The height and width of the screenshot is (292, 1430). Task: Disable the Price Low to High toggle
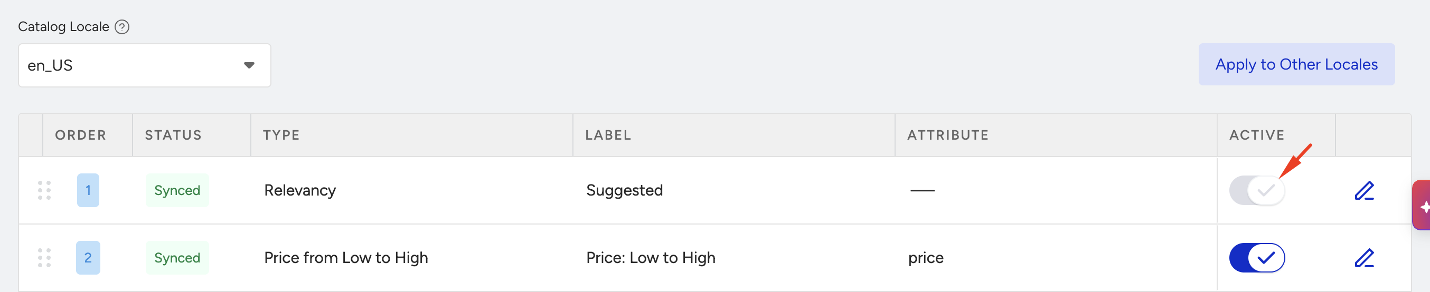point(1257,258)
